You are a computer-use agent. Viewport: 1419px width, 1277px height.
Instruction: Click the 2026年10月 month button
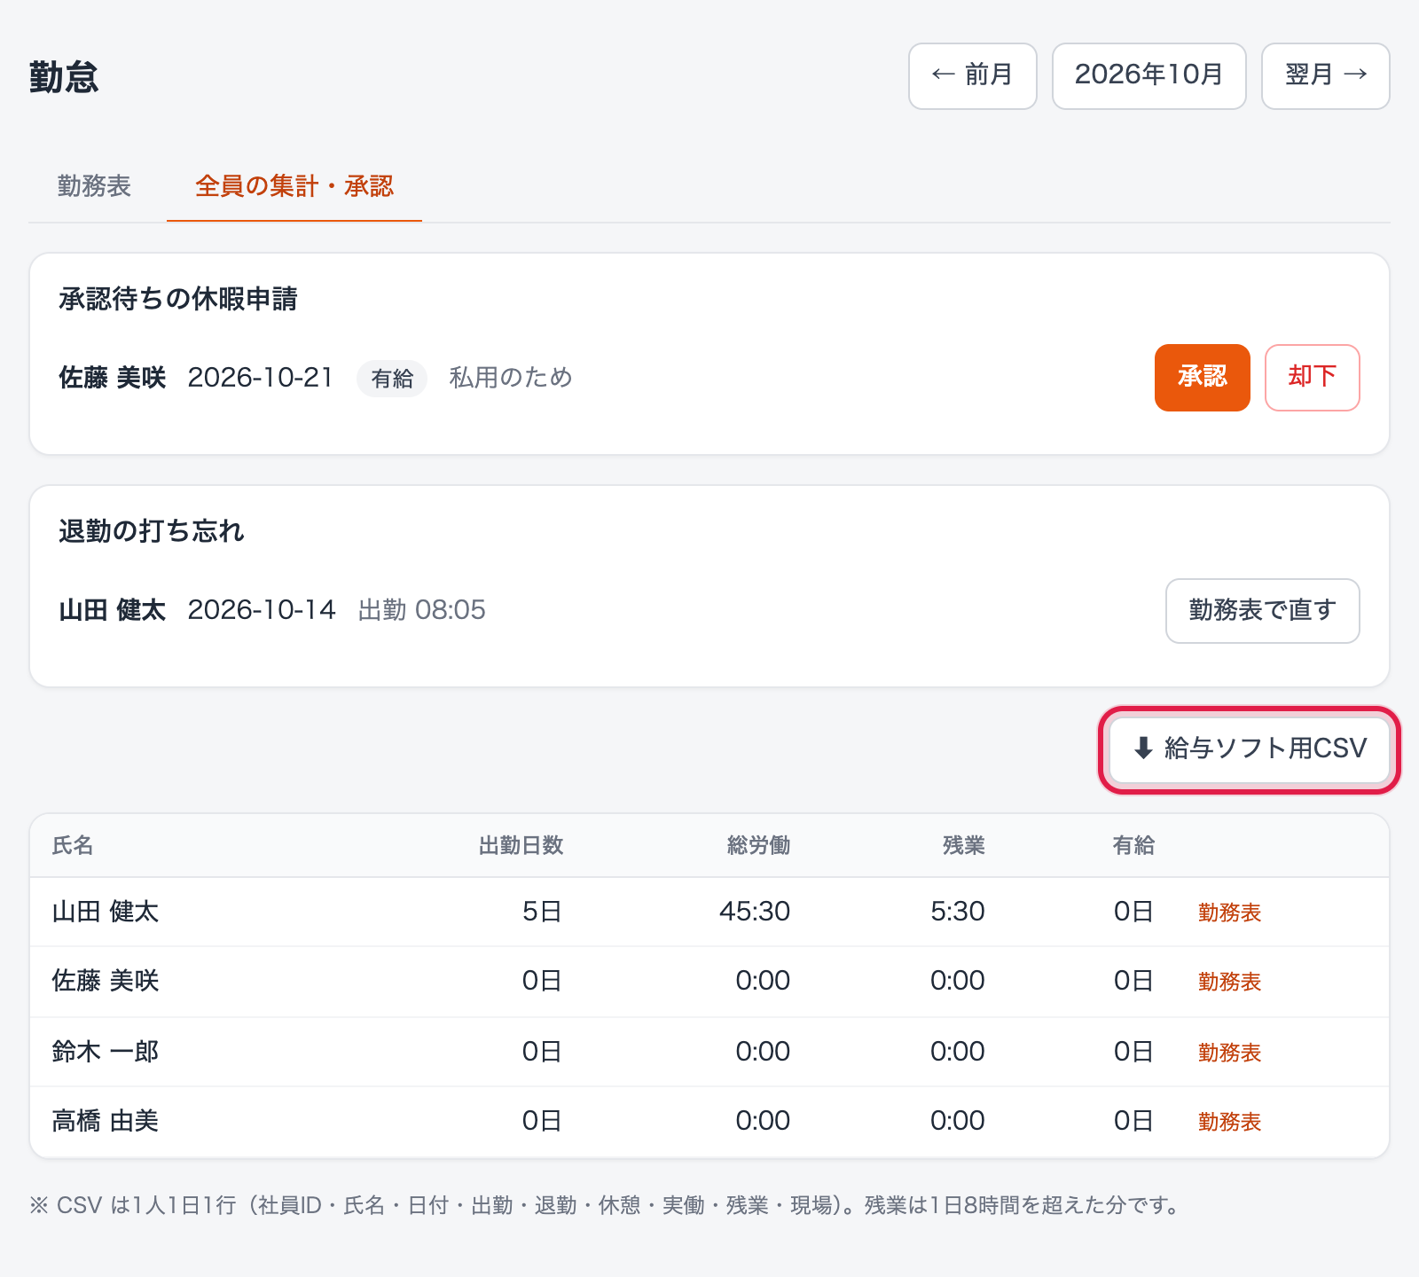(x=1149, y=76)
